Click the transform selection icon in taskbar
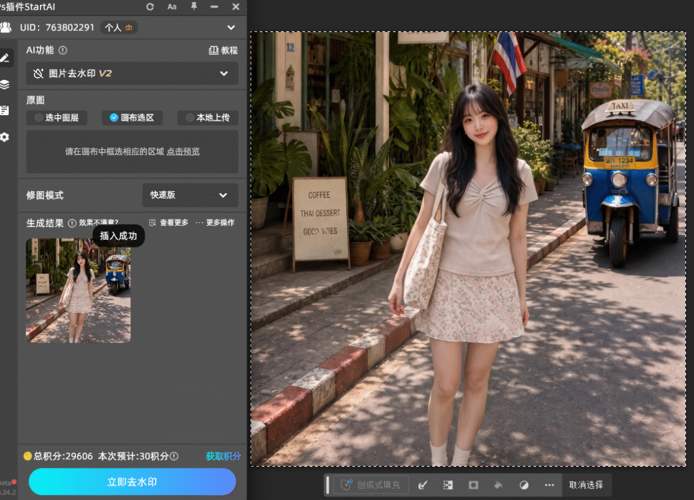694x500 pixels. click(448, 485)
